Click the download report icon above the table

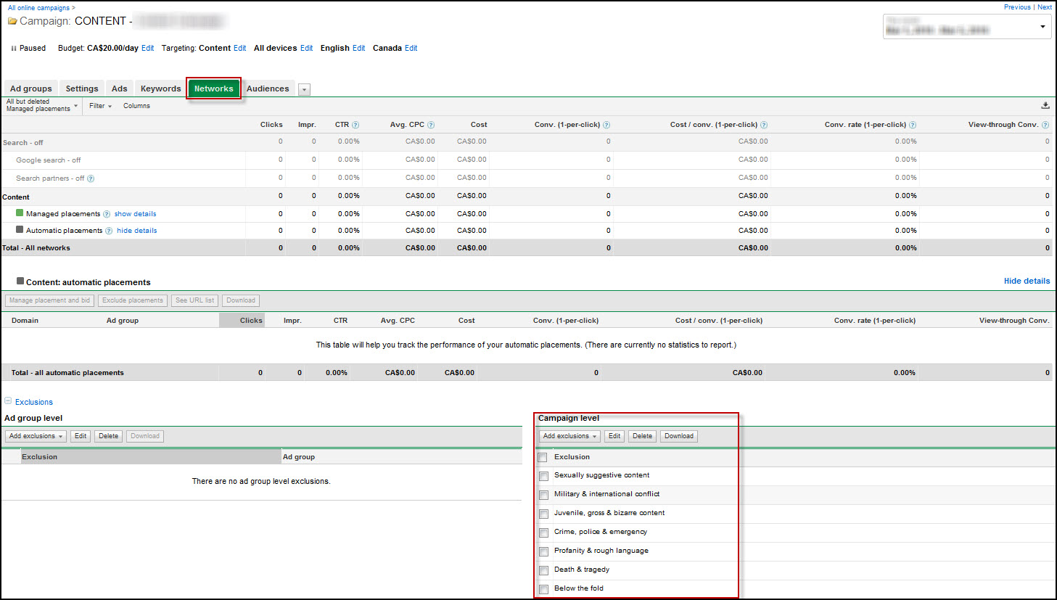click(x=1045, y=106)
